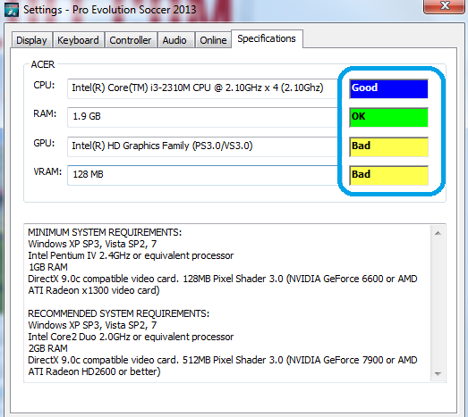
Task: Click the CPU info field
Action: pos(202,88)
